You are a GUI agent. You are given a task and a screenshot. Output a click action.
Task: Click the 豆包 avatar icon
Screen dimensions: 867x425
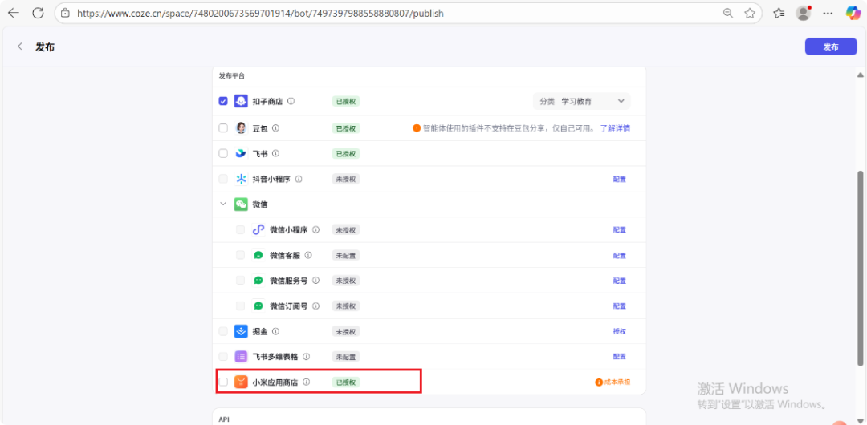(x=241, y=128)
